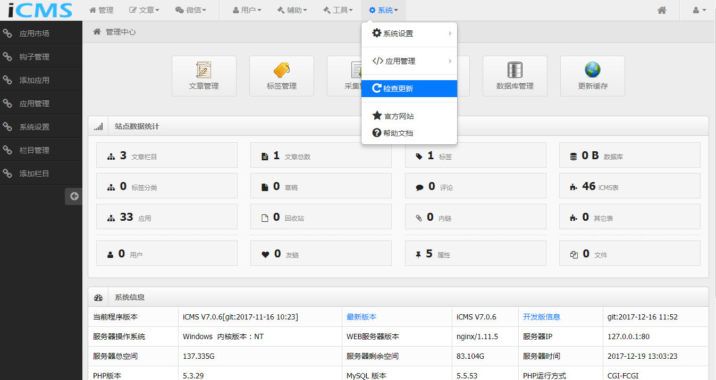Click the person icon in the 用户 stat tile

[111, 255]
